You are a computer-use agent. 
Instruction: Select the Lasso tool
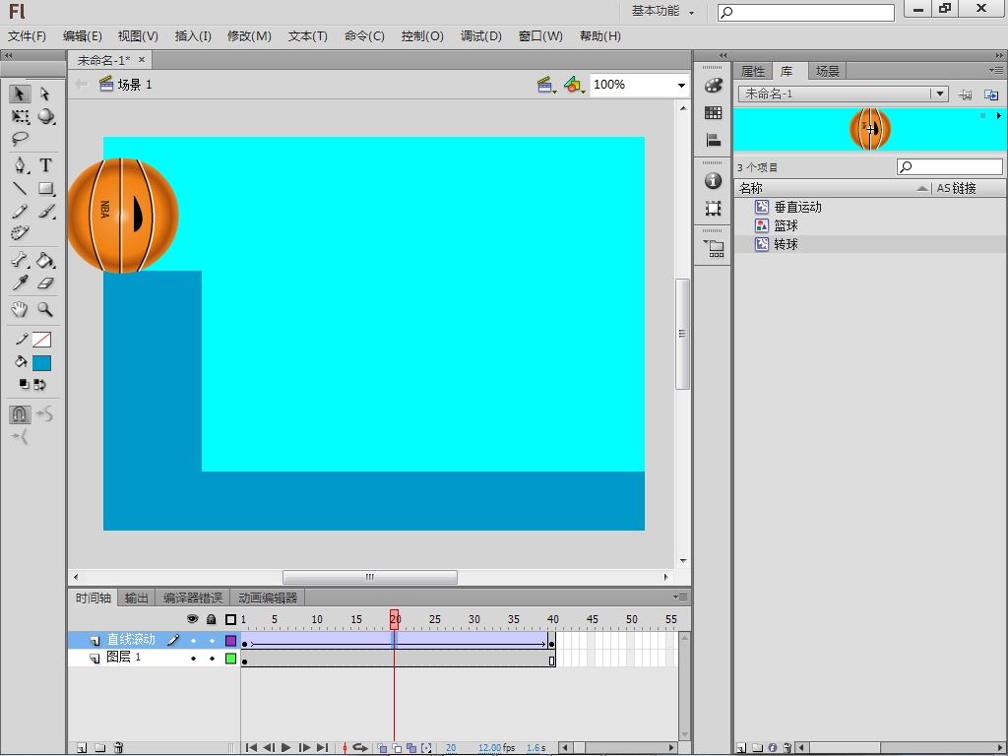coord(20,139)
